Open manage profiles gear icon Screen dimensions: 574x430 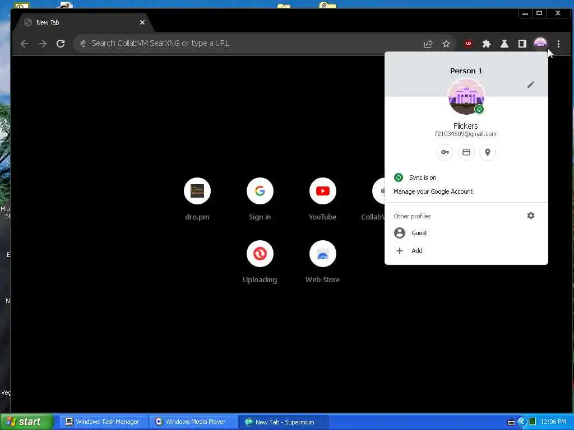(x=530, y=216)
